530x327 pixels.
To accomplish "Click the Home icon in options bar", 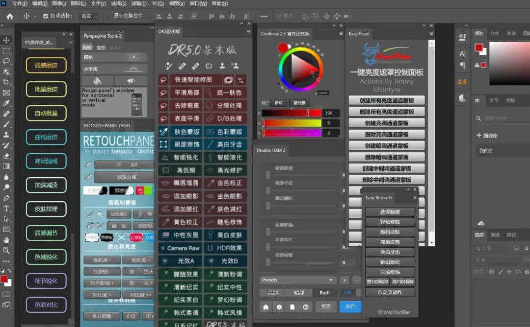I will [x=9, y=16].
